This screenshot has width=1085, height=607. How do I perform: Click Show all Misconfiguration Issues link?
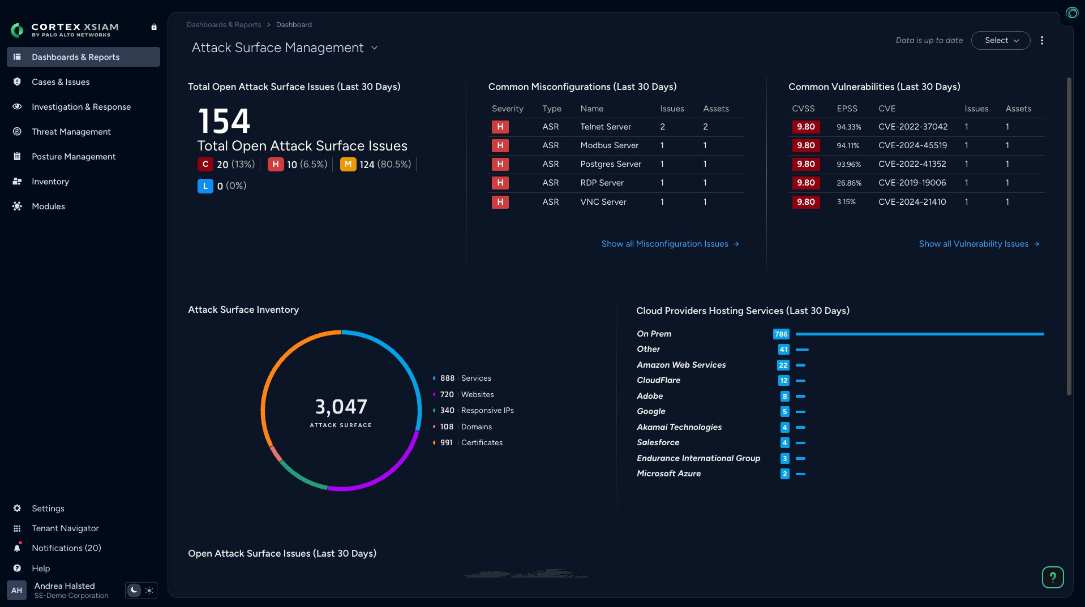(670, 244)
